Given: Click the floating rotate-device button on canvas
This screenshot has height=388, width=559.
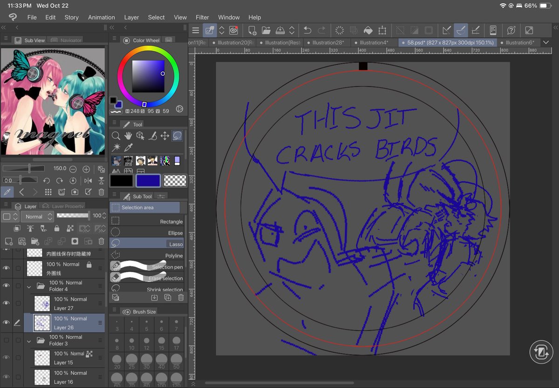Looking at the screenshot, I should (541, 352).
